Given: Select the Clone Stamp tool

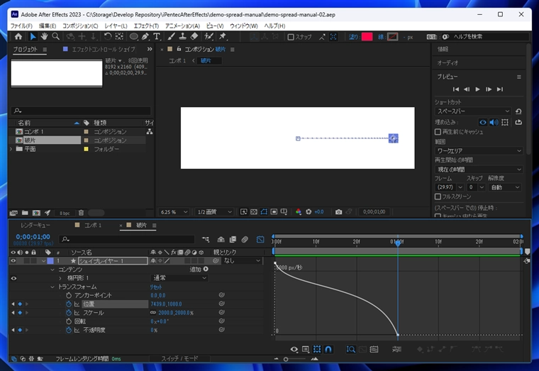Looking at the screenshot, I should click(x=182, y=36).
